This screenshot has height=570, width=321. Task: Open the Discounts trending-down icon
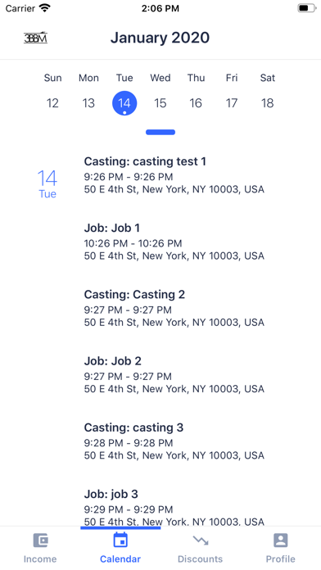pyautogui.click(x=201, y=541)
